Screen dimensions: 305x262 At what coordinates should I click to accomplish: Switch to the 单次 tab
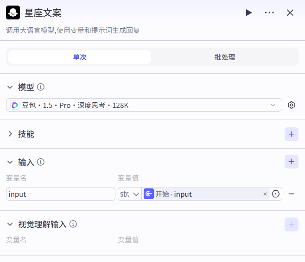[x=80, y=57]
